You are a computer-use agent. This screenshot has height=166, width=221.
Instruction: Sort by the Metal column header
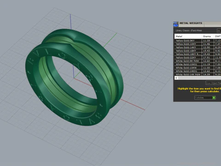point(188,36)
